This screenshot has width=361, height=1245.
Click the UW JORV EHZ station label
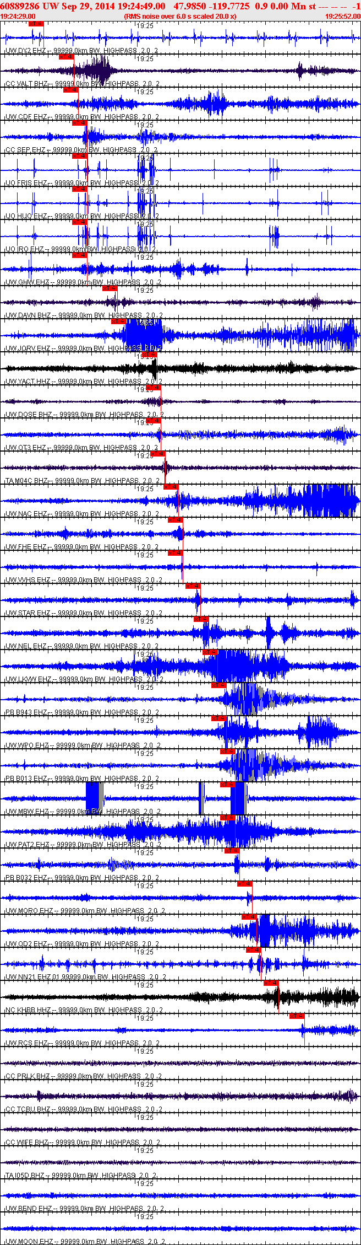coord(28,348)
